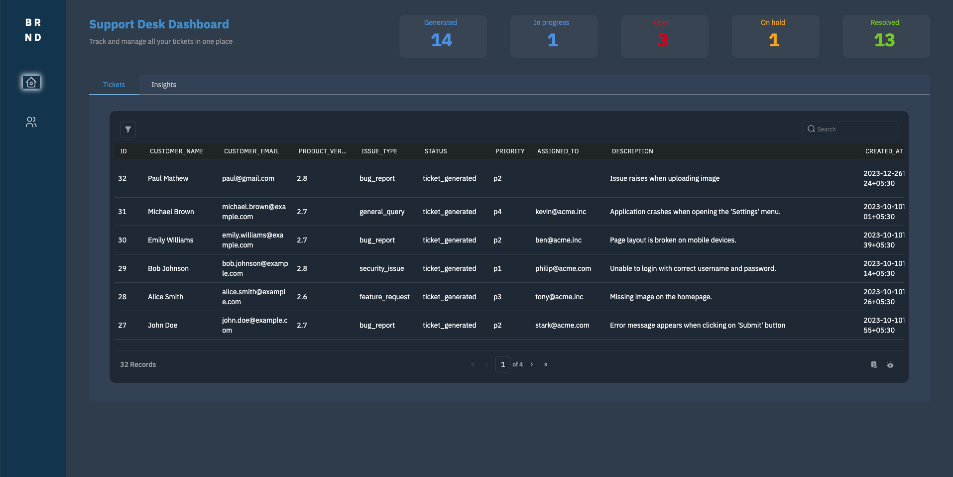This screenshot has width=953, height=477.
Task: Toggle column visibility eye icon
Action: (890, 364)
